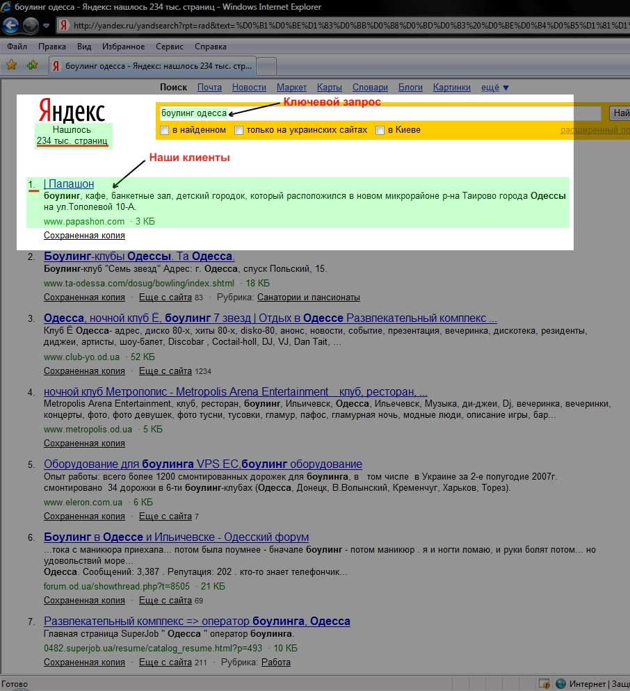
Task: Click the www.club-yo.od.ua URL text
Action: (81, 357)
